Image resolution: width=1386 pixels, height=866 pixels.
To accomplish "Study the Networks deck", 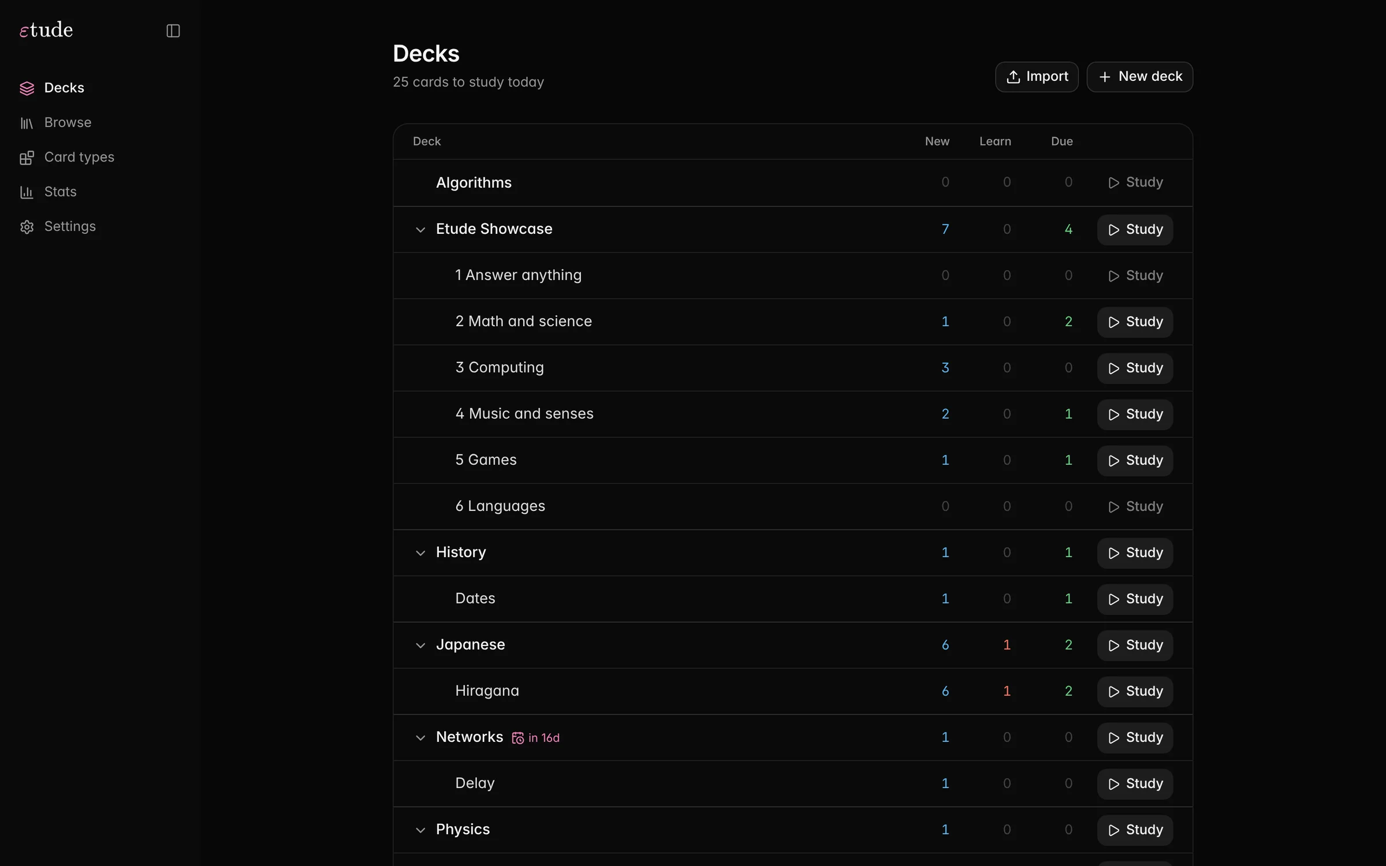I will click(1135, 738).
